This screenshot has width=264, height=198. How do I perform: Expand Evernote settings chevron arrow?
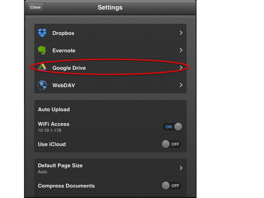click(x=181, y=50)
